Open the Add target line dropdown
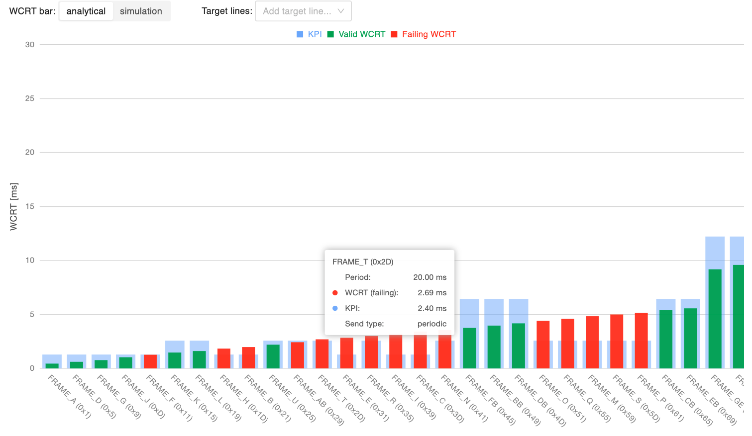The height and width of the screenshot is (436, 752). click(x=297, y=11)
